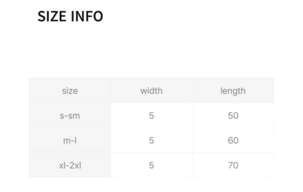
Task: Select the width value 5 for m-l
Action: 151,140
